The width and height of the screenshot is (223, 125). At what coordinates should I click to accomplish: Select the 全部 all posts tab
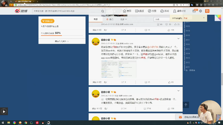coord(95,19)
